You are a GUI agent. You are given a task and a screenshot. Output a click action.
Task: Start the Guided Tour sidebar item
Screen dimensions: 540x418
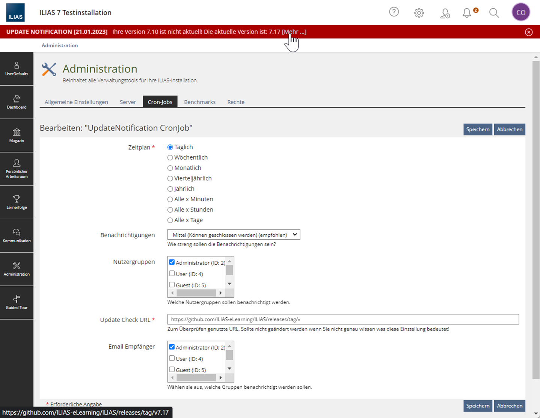tap(17, 302)
